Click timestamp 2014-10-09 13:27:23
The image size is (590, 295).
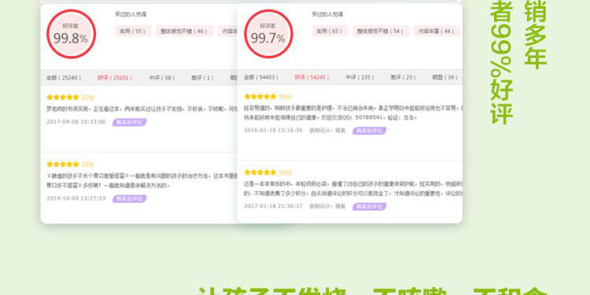(x=76, y=198)
